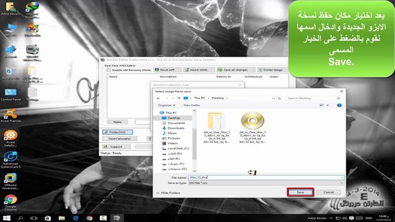Open the Windows Start menu

[7, 218]
